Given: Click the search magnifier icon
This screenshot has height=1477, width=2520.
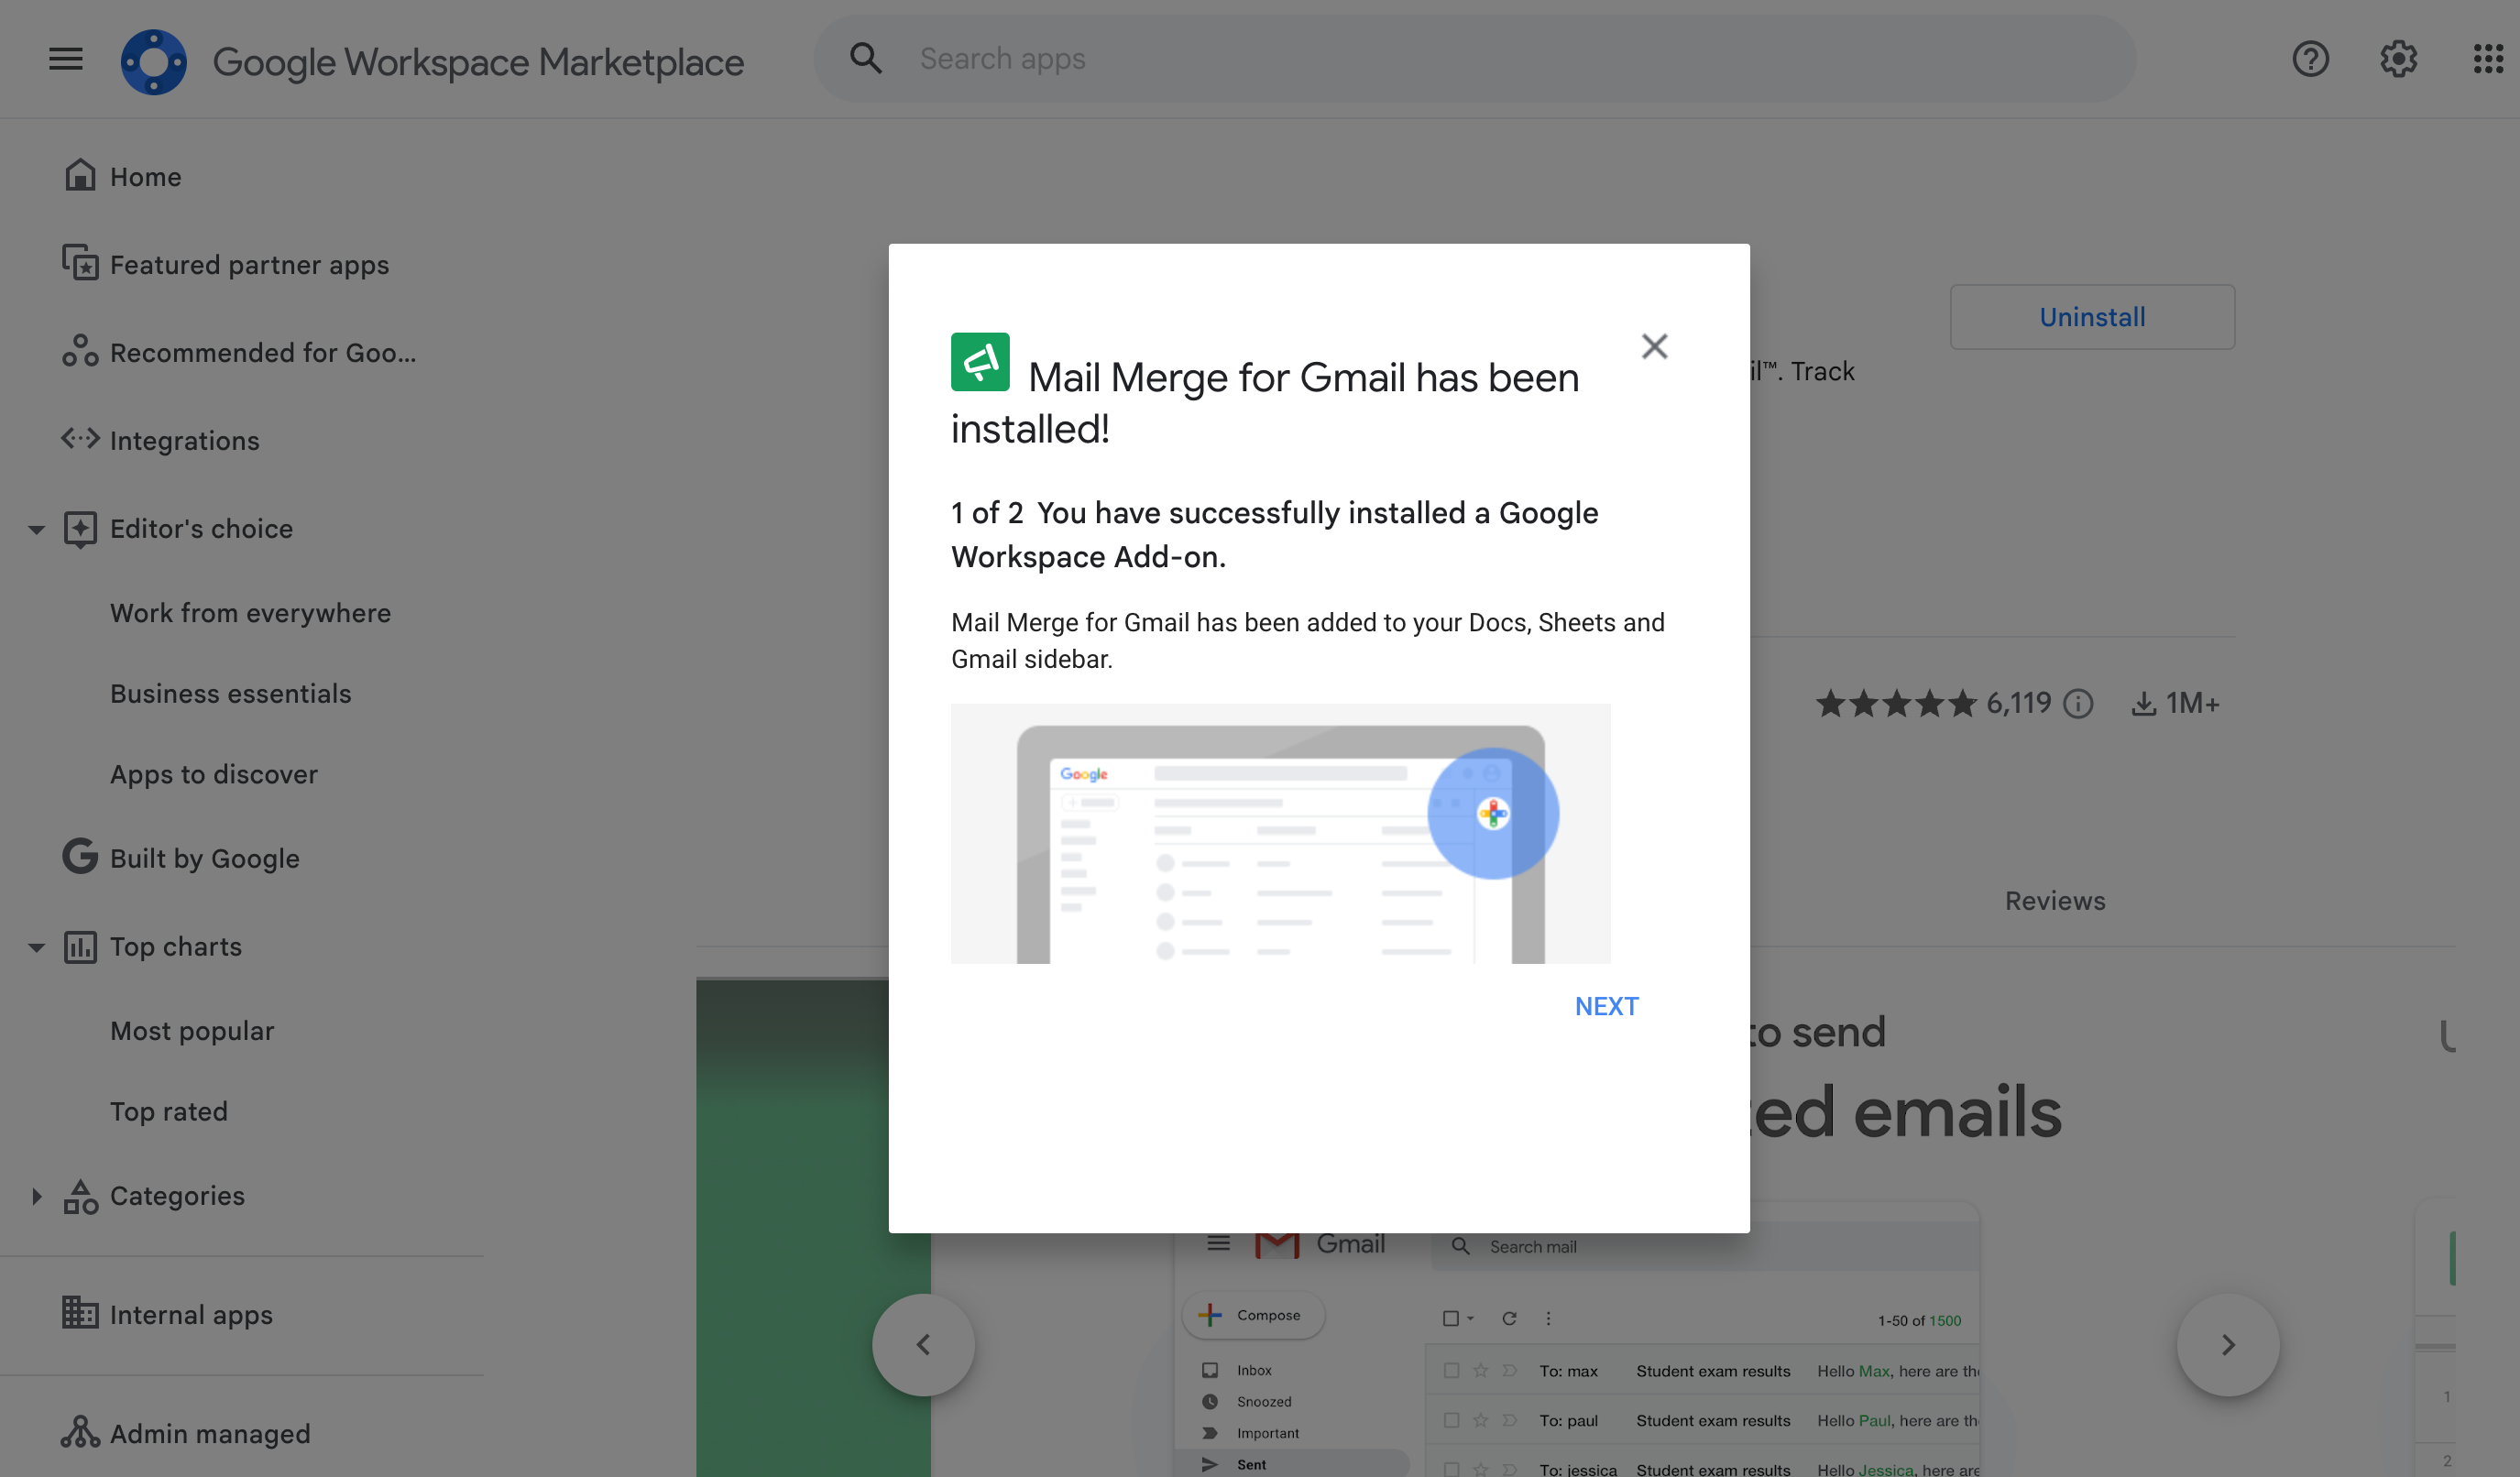Looking at the screenshot, I should tap(866, 58).
